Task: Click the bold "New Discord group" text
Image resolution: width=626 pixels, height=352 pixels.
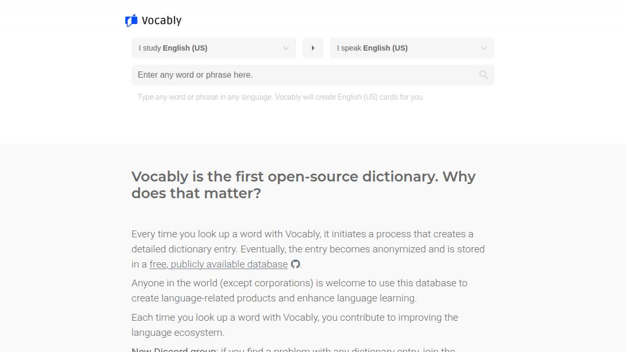Action: coord(174,349)
